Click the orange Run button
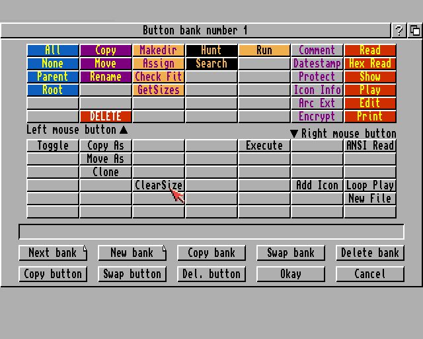This screenshot has width=423, height=339. tap(264, 50)
